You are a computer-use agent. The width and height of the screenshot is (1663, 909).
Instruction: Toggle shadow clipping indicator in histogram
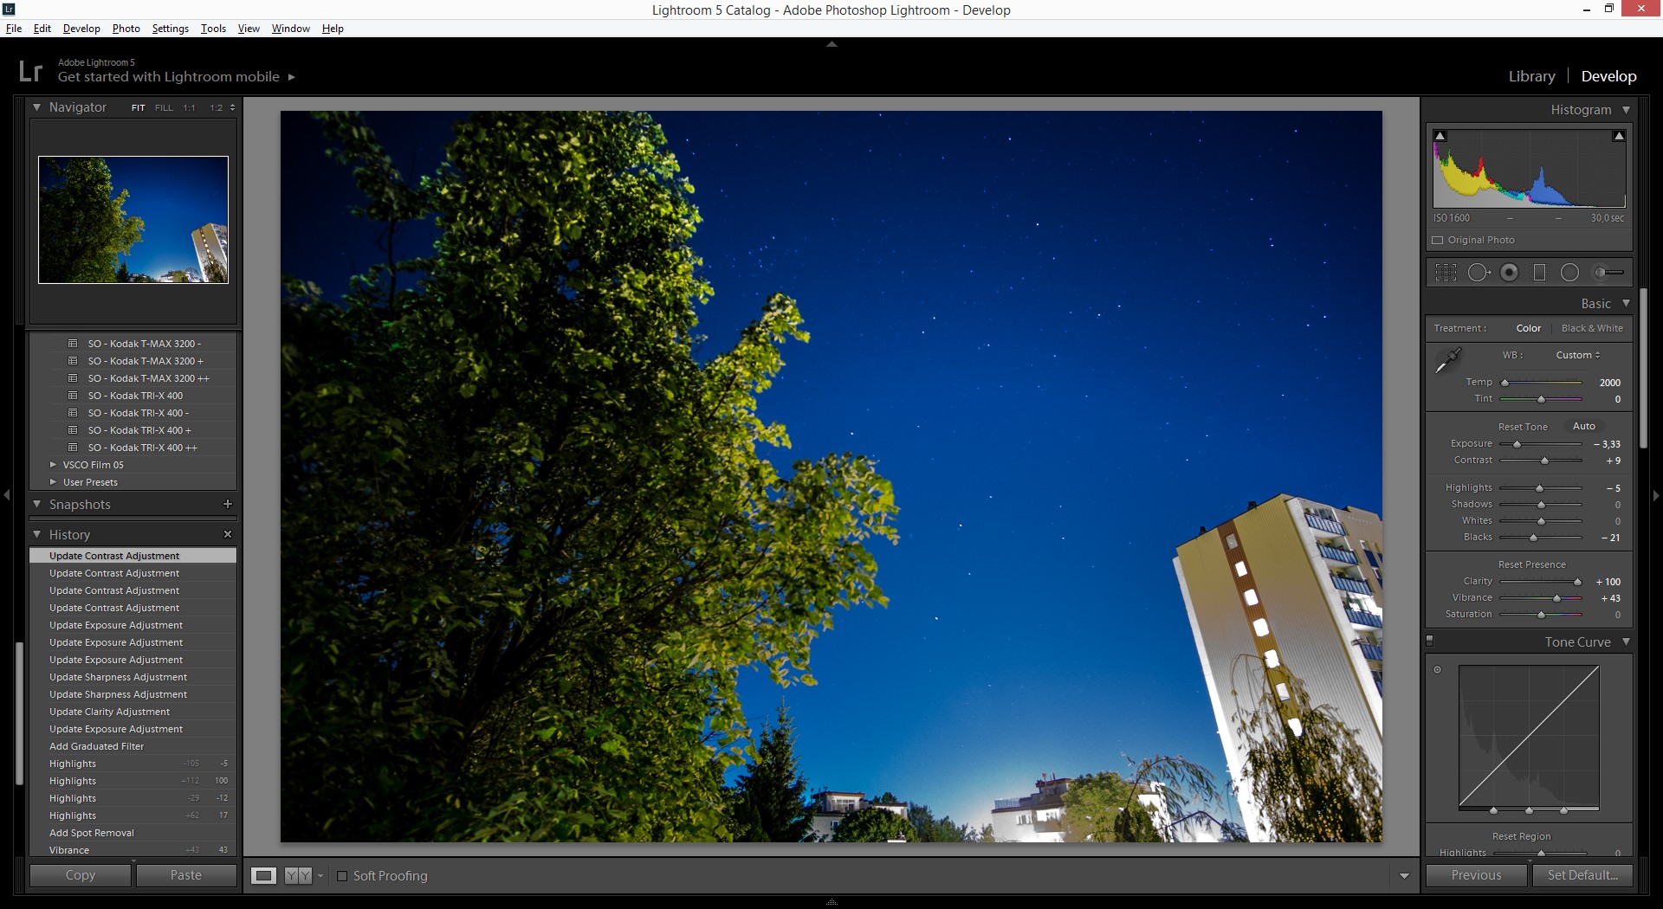click(1440, 136)
